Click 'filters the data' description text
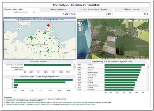 point(90,104)
